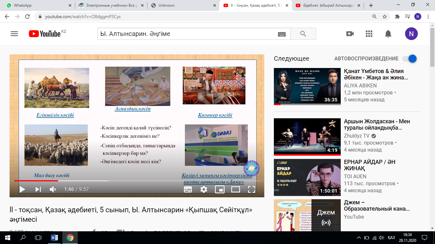
Task: Click the create video camera icon
Action: point(350,34)
